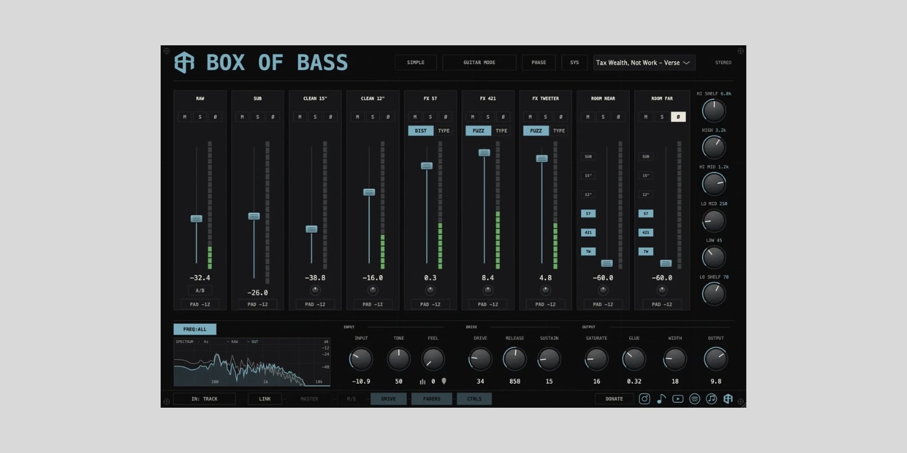907x453 pixels.
Task: Click PAD -12 on the SUB channel
Action: click(258, 304)
